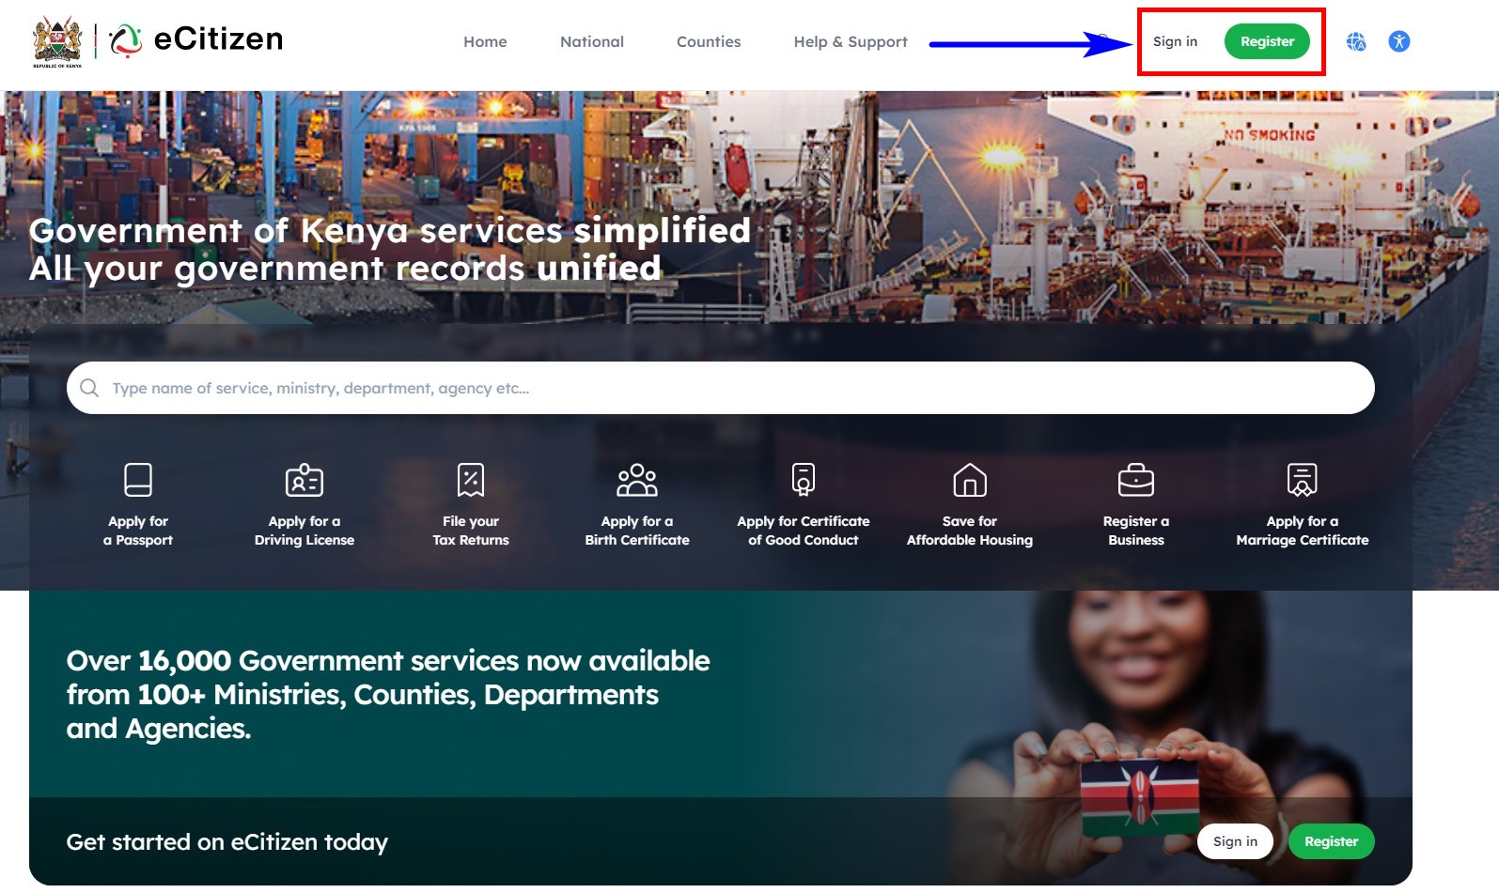Open the Counties menu
The image size is (1499, 893).
[x=709, y=41]
